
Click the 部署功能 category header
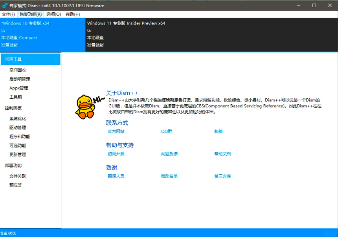coord(14,165)
